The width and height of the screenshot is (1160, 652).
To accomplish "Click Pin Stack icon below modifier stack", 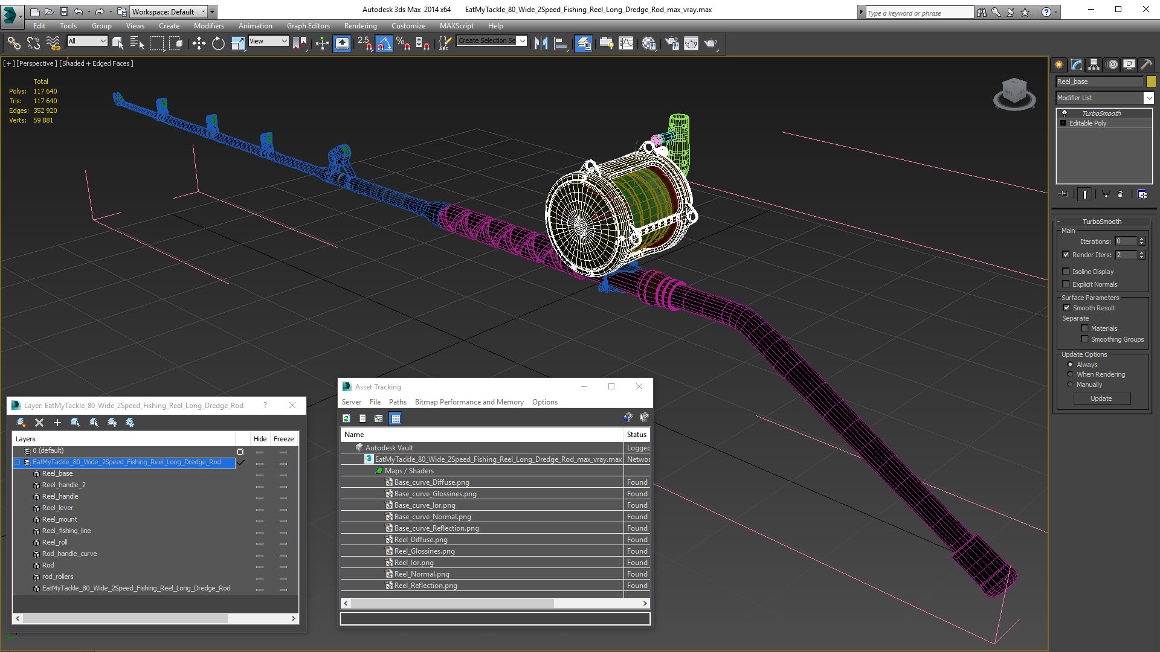I will [x=1065, y=194].
